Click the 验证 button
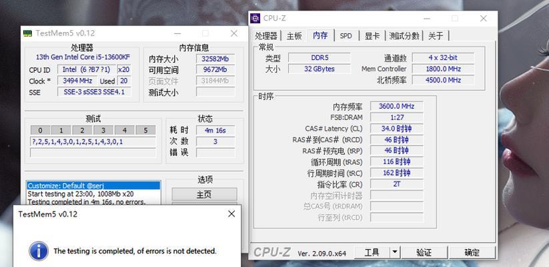Viewport: 549px width, 267px height. (424, 252)
